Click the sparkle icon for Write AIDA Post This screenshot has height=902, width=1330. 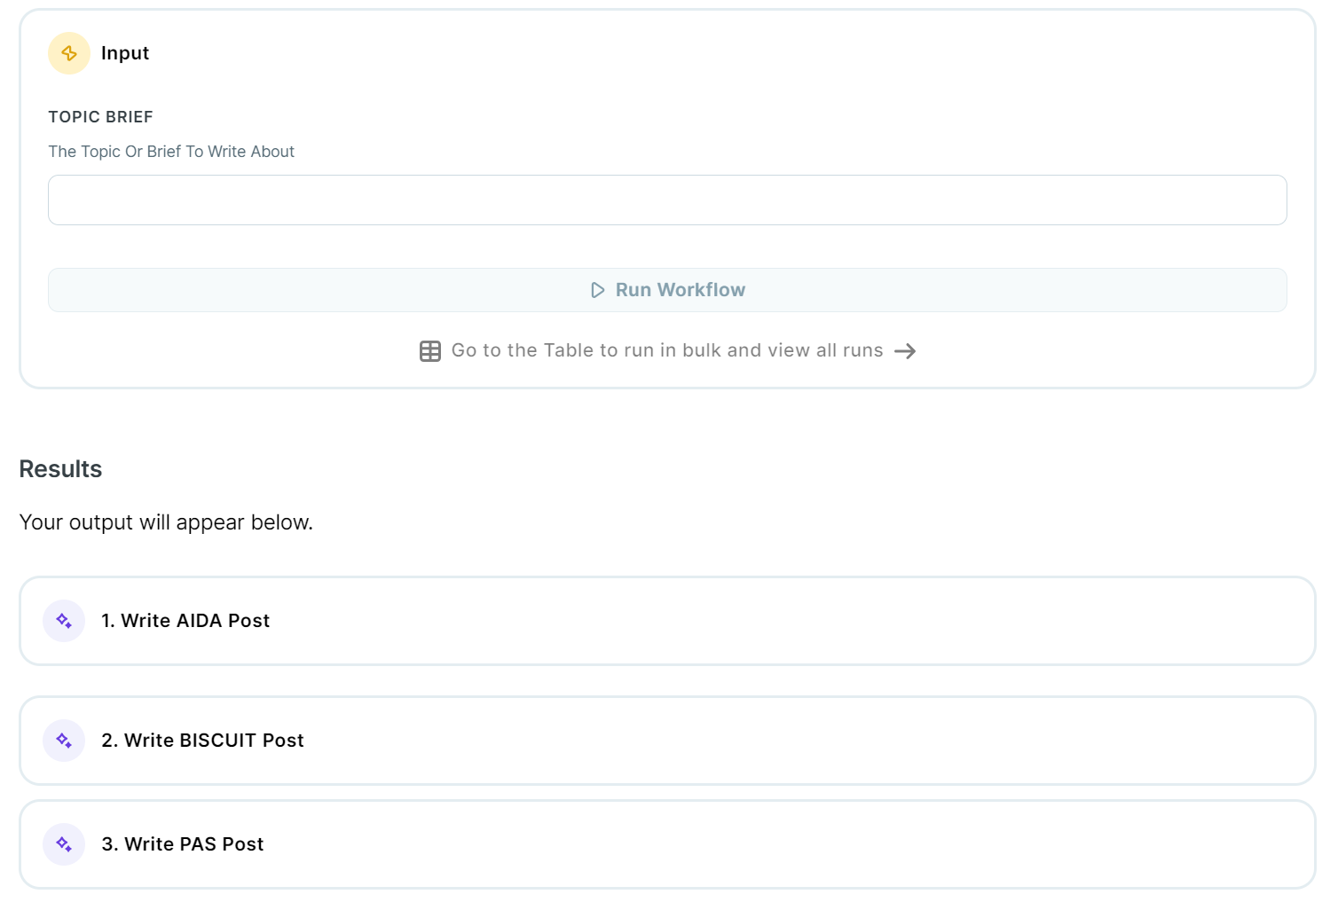(x=64, y=621)
